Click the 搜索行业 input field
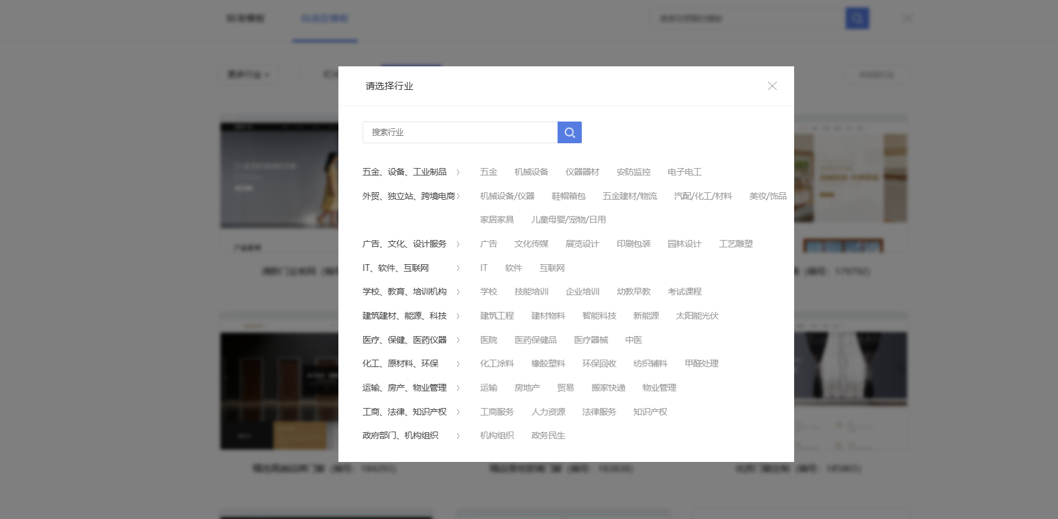 (460, 132)
